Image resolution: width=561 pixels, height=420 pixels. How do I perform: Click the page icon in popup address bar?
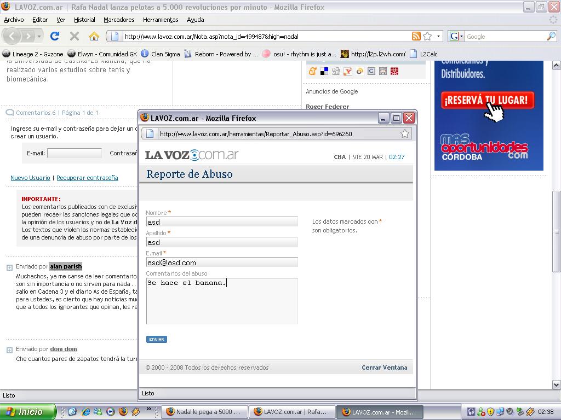(150, 133)
